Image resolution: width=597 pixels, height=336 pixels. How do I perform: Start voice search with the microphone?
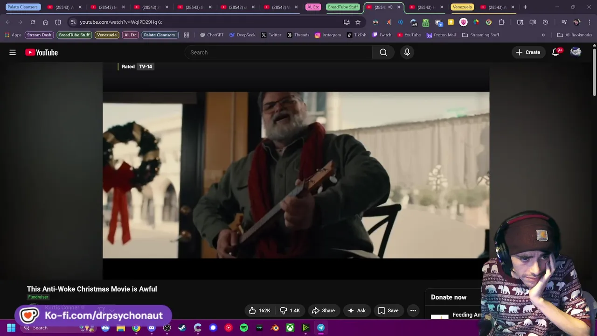click(407, 52)
